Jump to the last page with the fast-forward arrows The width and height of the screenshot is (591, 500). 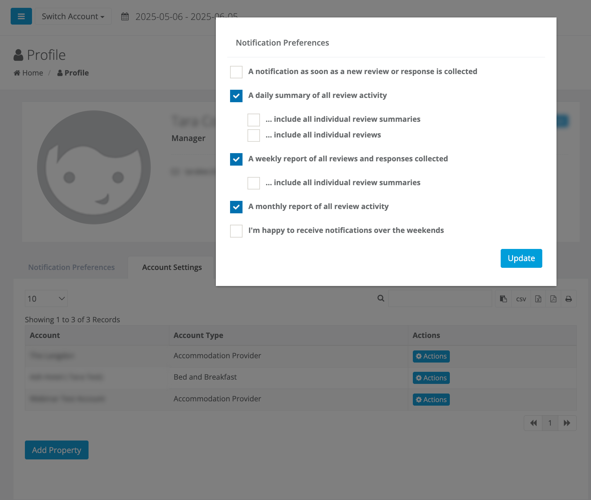click(567, 423)
